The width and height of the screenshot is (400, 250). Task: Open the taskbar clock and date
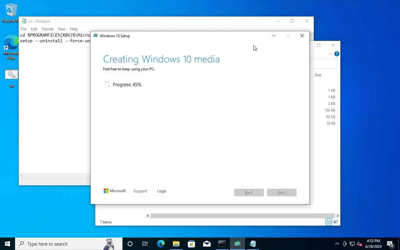click(373, 244)
